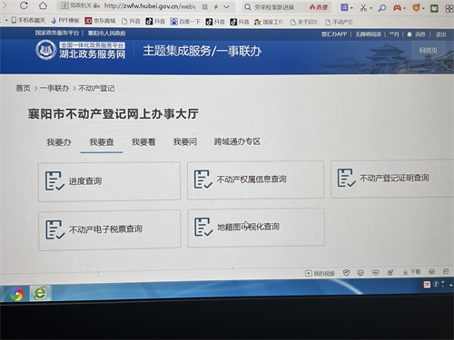The height and width of the screenshot is (340, 454).
Task: Open the scissors screenshot tool
Action: (x=363, y=7)
